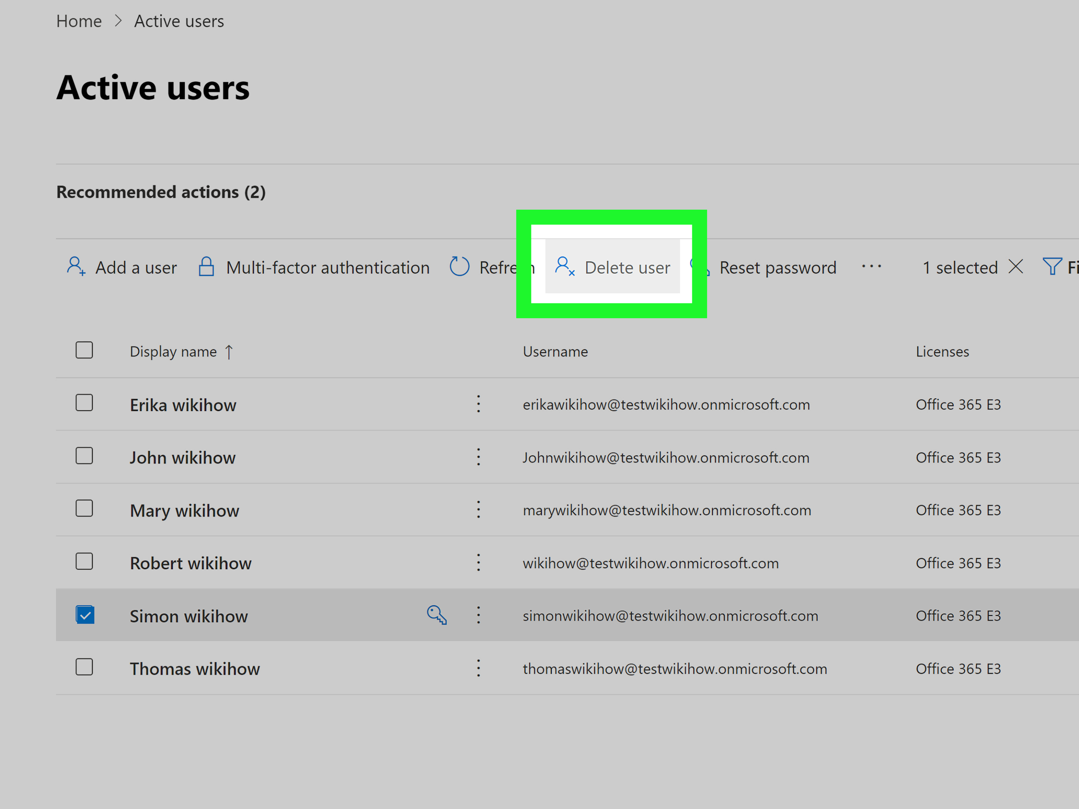1079x809 pixels.
Task: Click the Username column header
Action: pyautogui.click(x=555, y=352)
